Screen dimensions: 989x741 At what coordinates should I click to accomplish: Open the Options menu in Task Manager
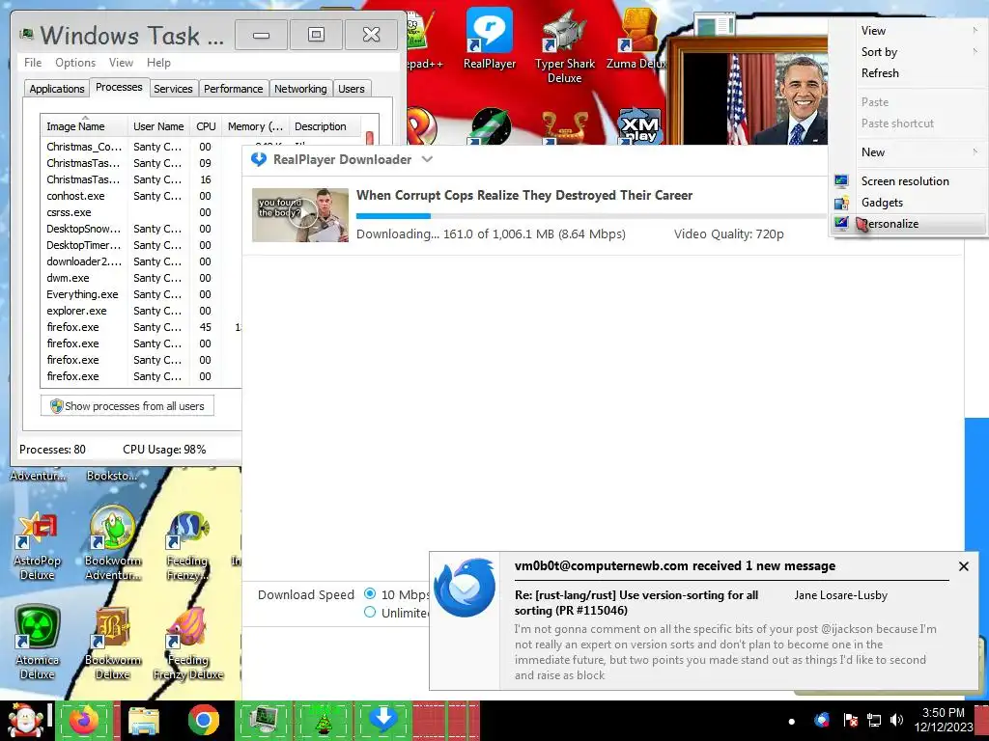point(75,63)
